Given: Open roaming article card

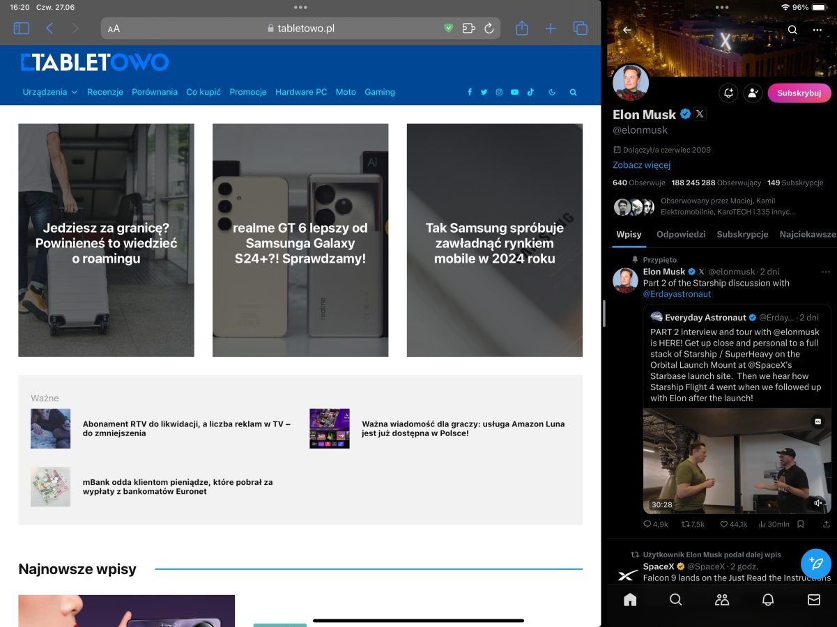Looking at the screenshot, I should (106, 240).
